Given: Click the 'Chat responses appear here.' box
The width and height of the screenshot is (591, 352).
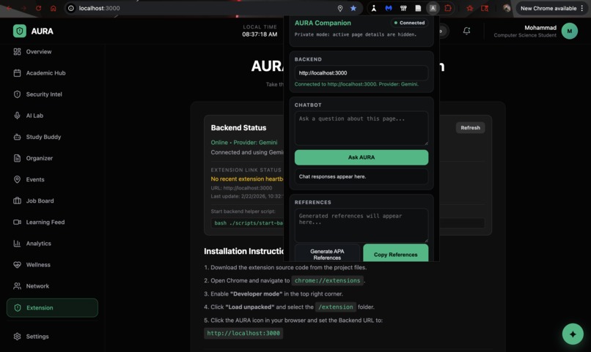Looking at the screenshot, I should pyautogui.click(x=361, y=176).
